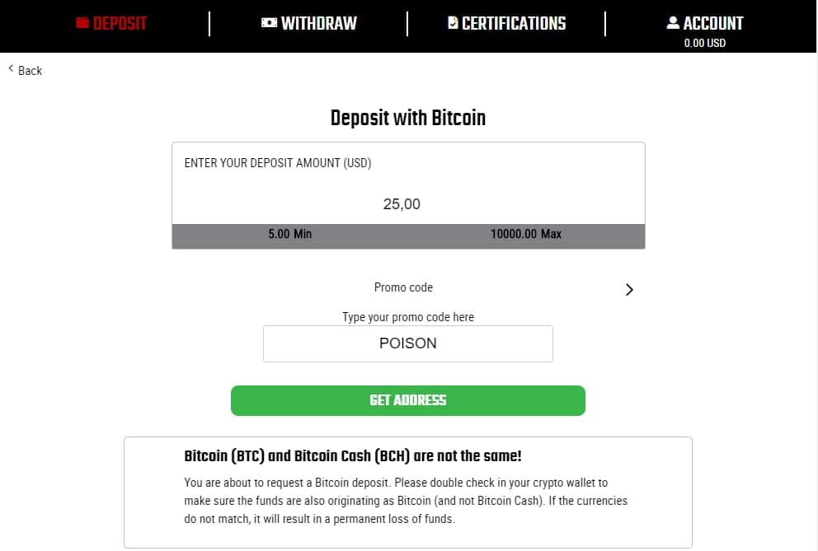Select the 5.00 Min deposit limit
The height and width of the screenshot is (551, 818).
[x=290, y=234]
